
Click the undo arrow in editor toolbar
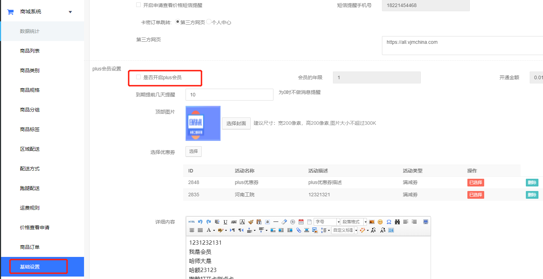pyautogui.click(x=200, y=222)
